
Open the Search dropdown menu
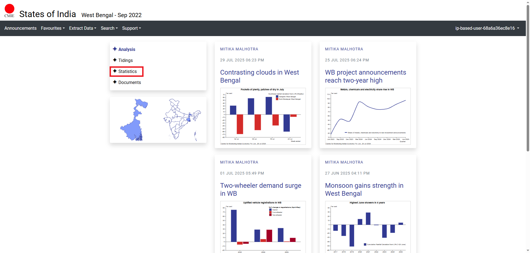click(109, 28)
